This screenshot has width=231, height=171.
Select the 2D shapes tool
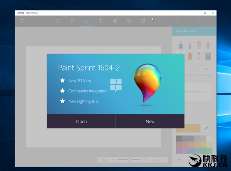point(115,21)
